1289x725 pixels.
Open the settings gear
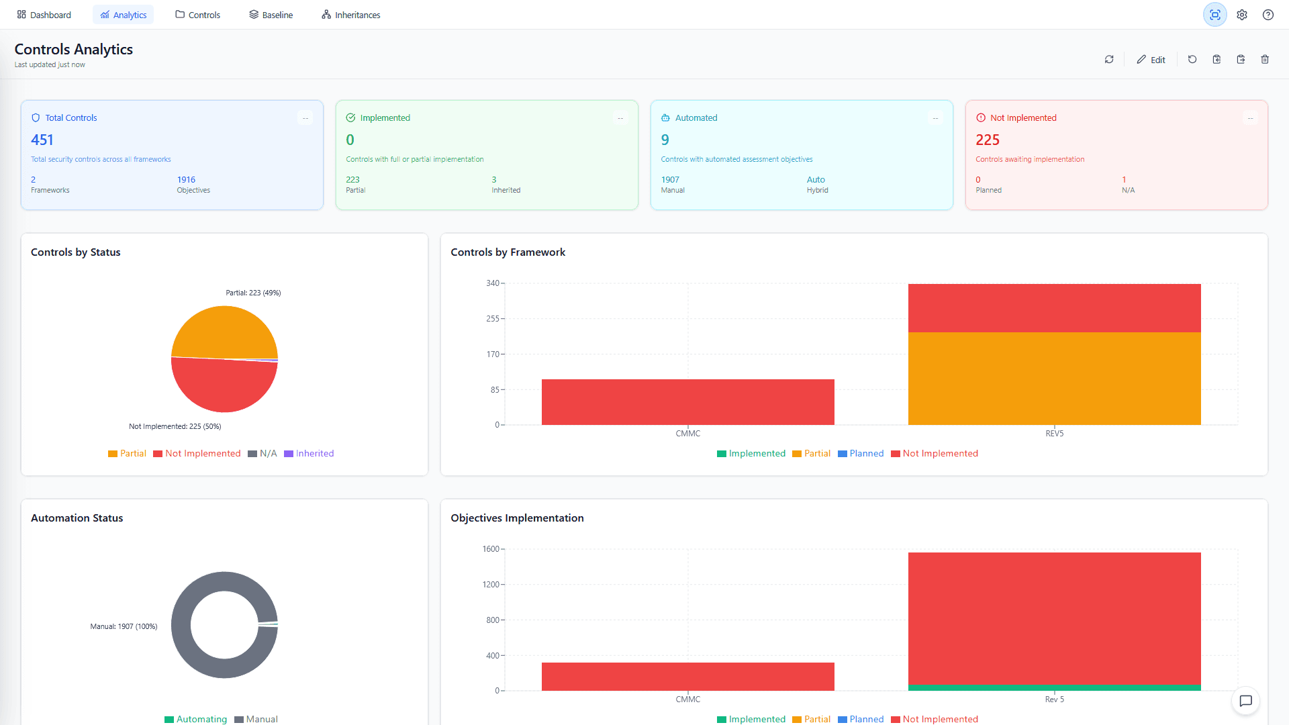1242,14
